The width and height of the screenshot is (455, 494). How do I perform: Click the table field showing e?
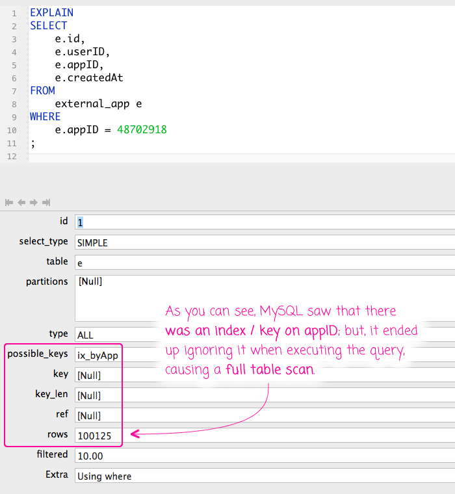260,263
